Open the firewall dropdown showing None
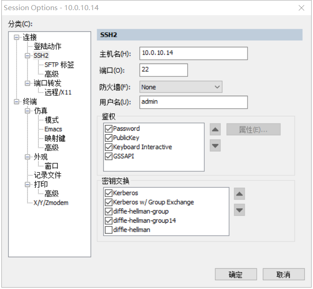 pos(181,87)
